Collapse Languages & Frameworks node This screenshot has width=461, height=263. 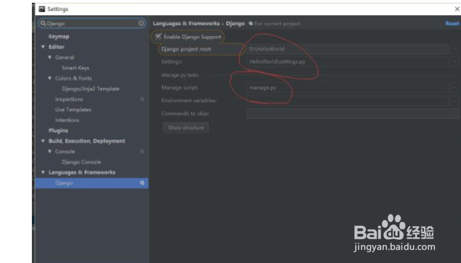point(43,172)
